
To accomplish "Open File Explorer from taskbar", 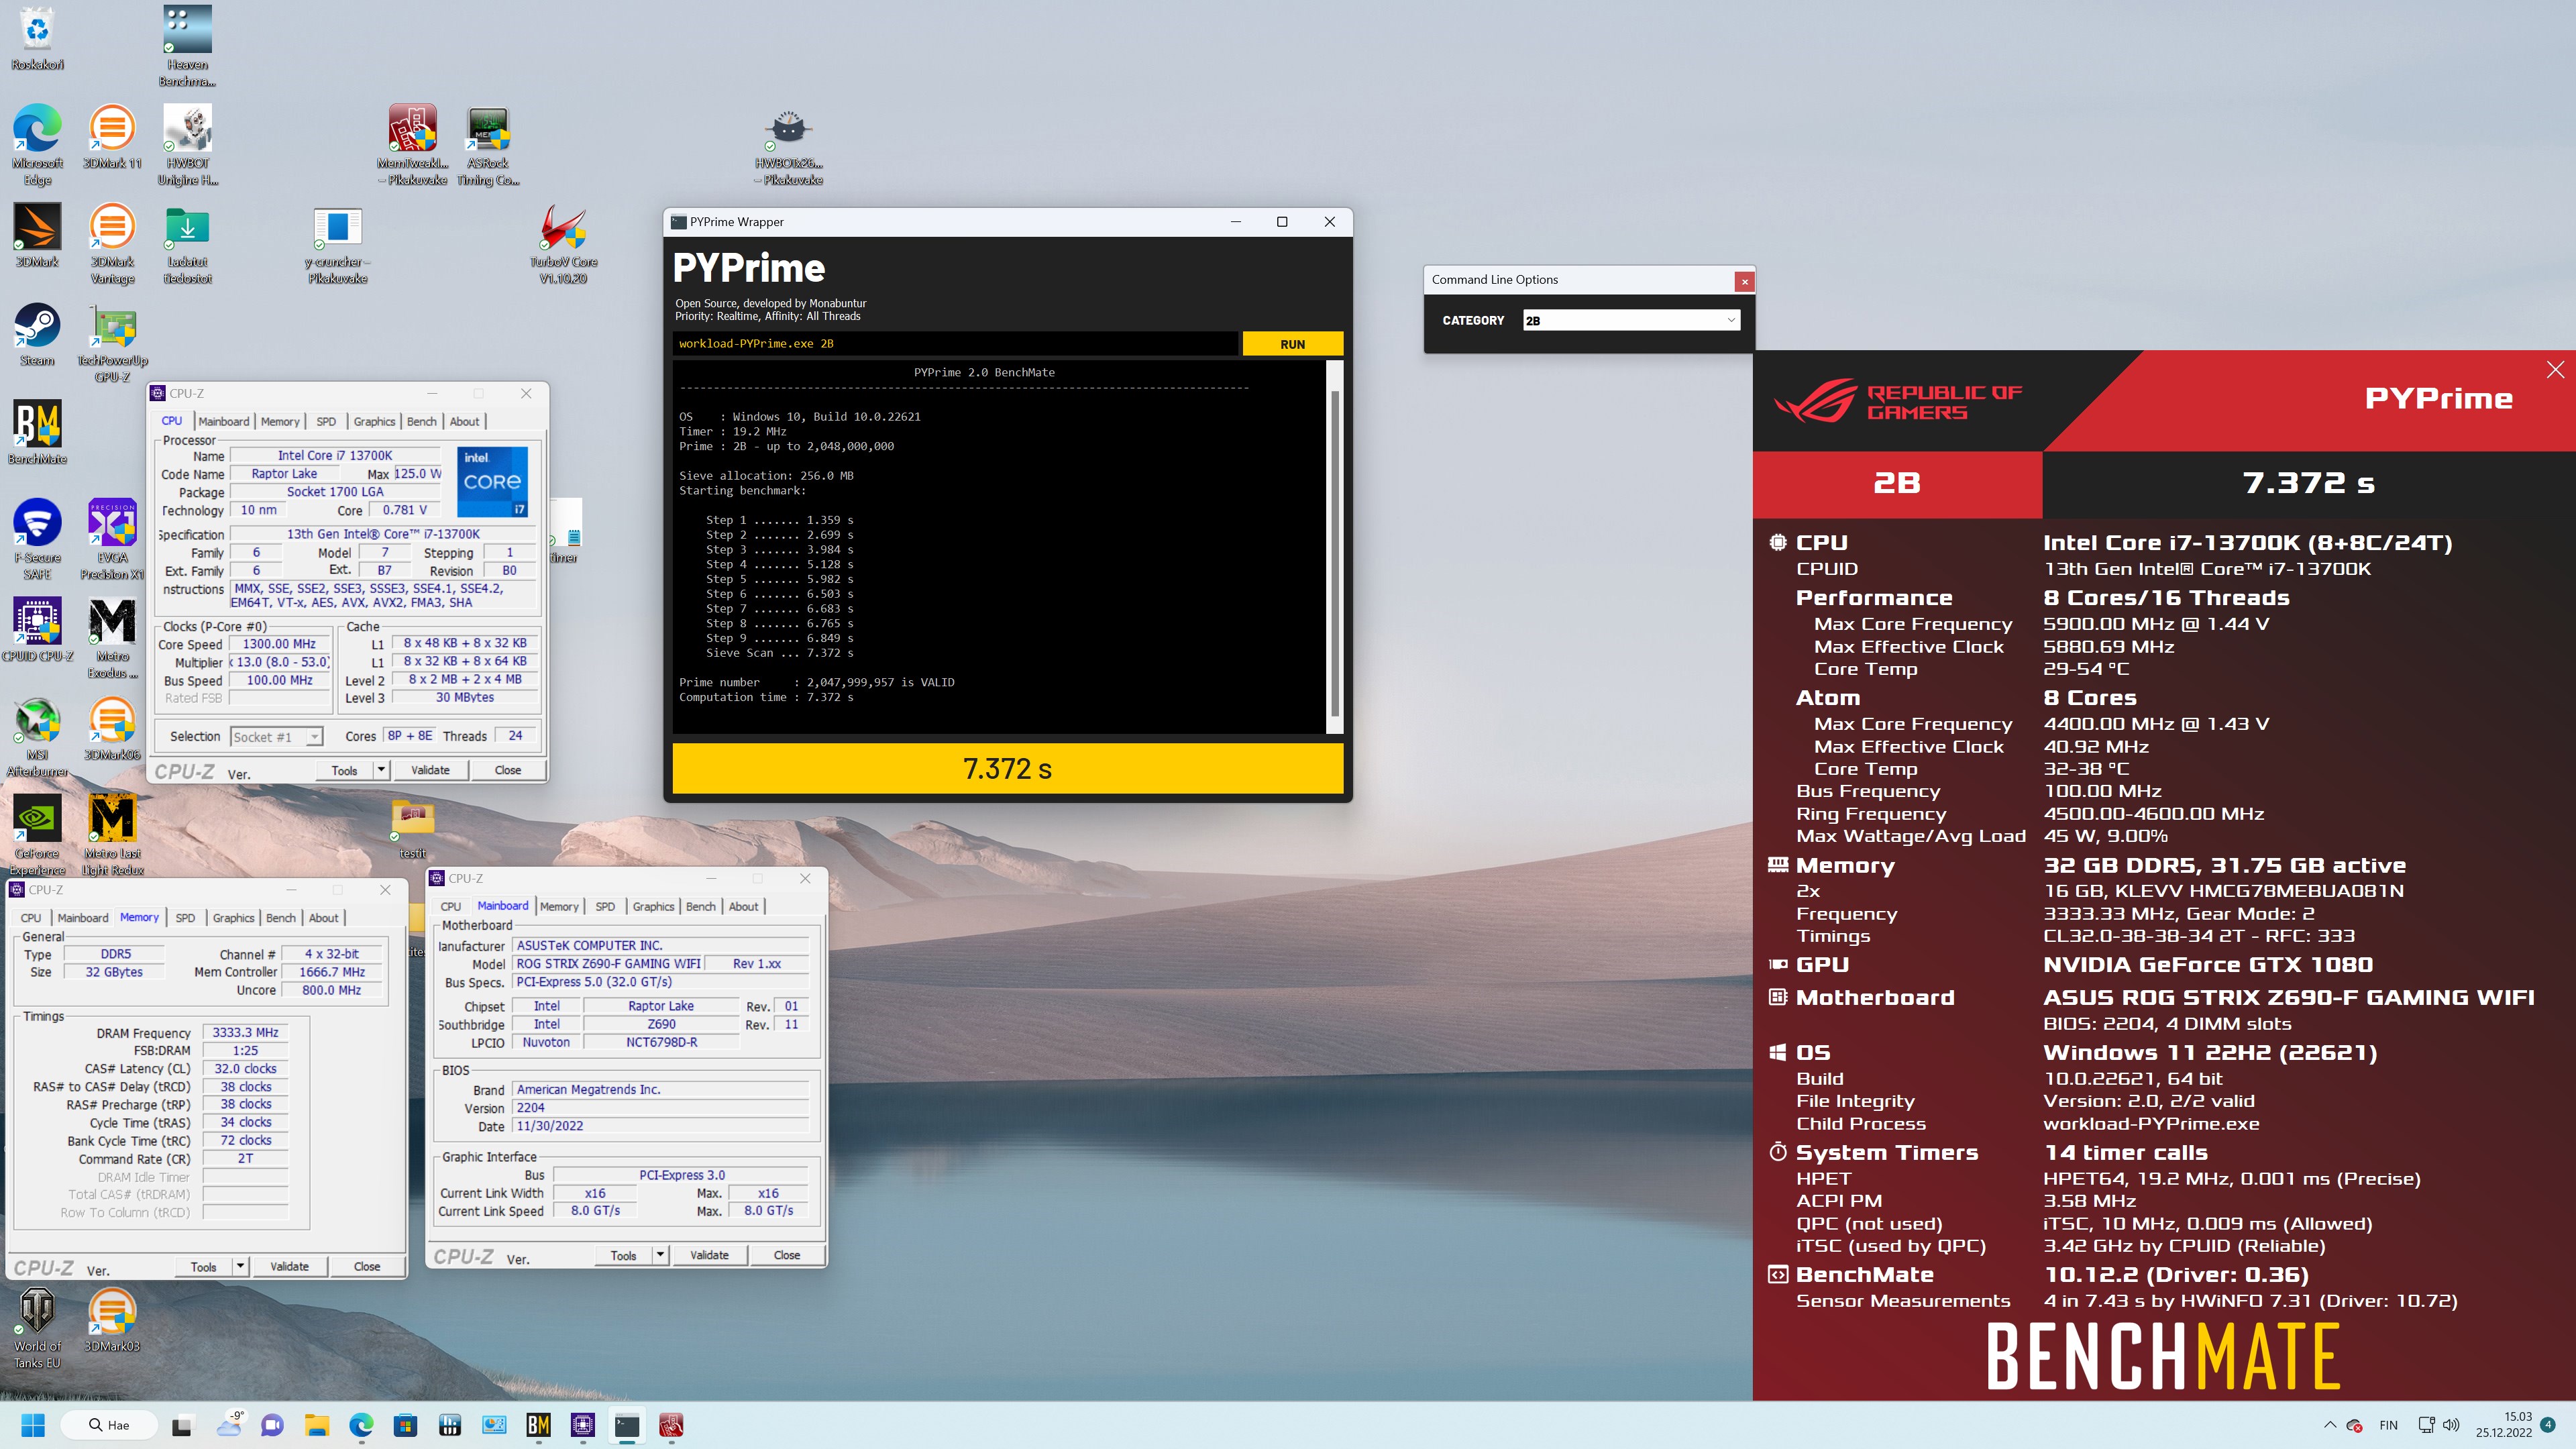I will point(316,1425).
